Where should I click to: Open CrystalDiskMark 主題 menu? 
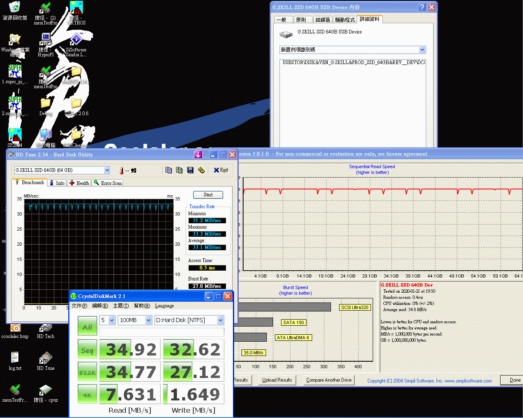(121, 306)
